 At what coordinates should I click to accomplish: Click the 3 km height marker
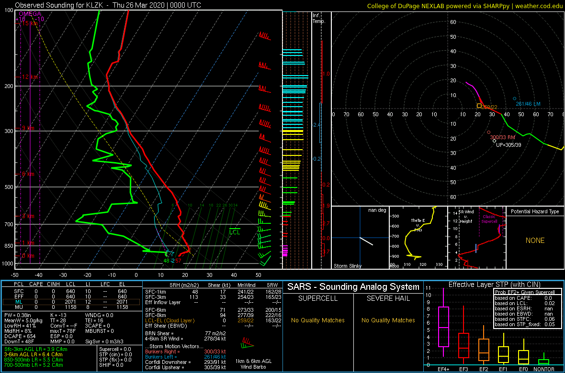[28, 216]
